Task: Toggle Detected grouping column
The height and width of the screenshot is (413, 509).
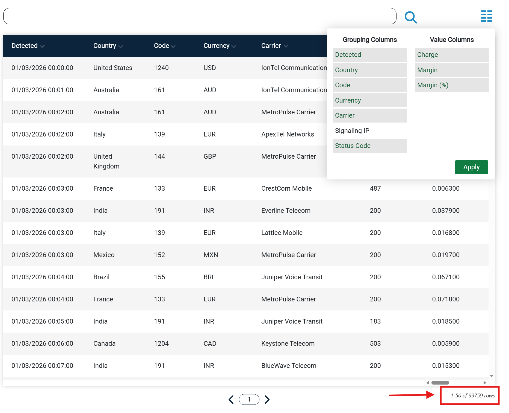Action: pos(370,55)
